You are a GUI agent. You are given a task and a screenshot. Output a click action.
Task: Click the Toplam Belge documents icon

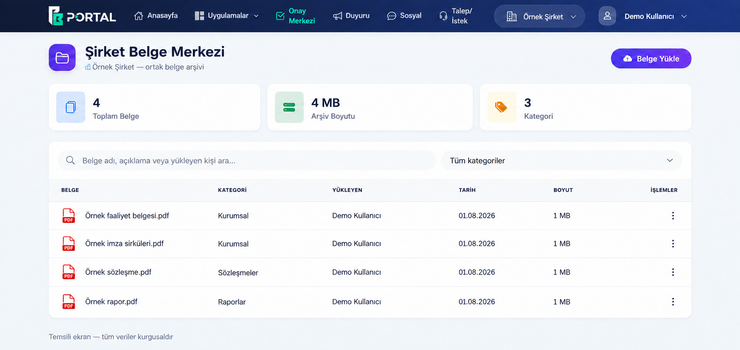pos(71,107)
